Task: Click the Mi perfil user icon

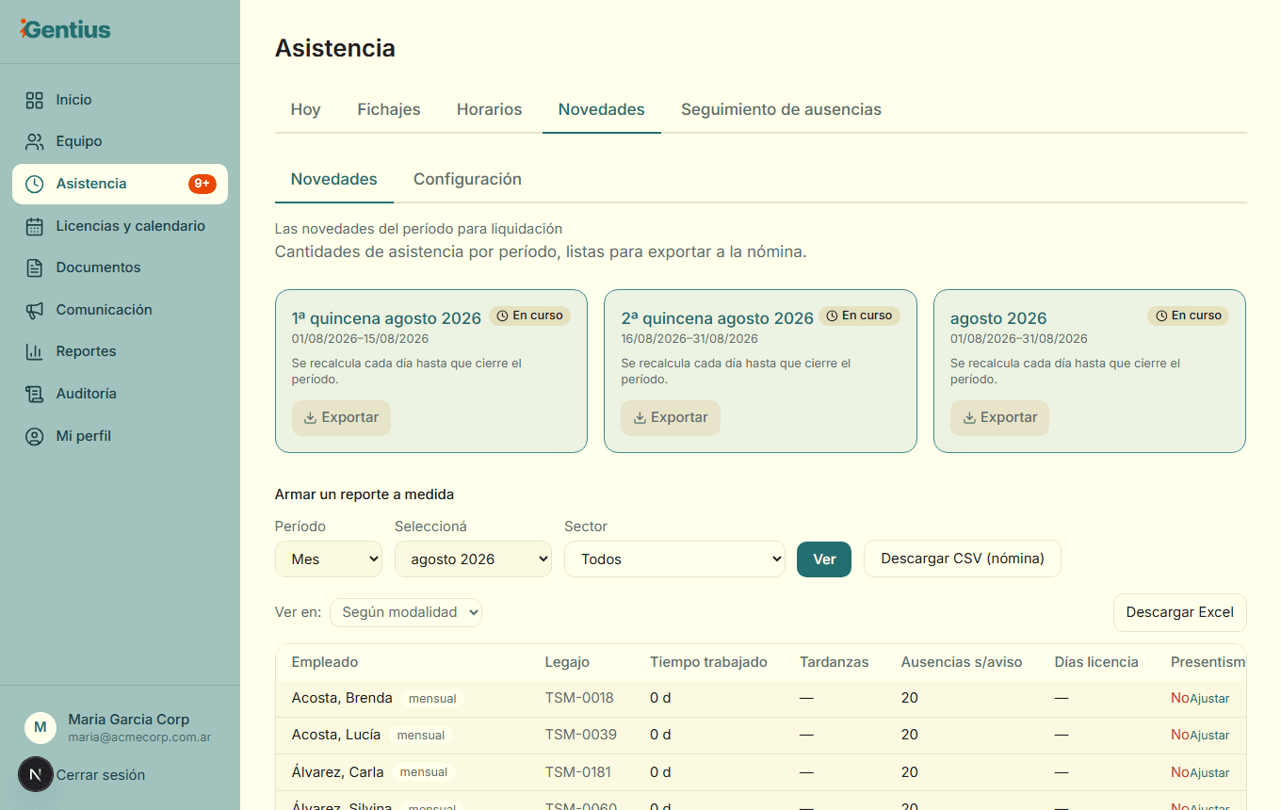Action: point(35,436)
